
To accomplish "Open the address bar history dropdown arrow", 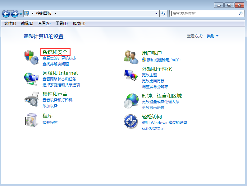I will pyautogui.click(x=156, y=14).
